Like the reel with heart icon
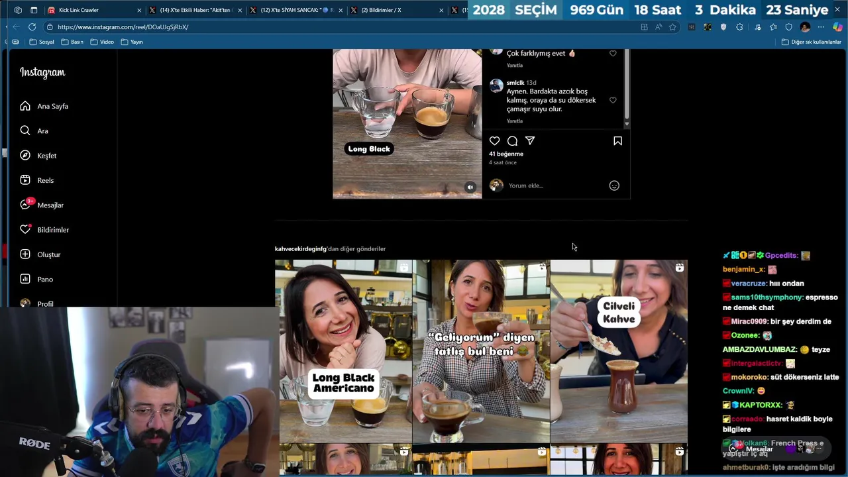Image resolution: width=848 pixels, height=477 pixels. (494, 140)
